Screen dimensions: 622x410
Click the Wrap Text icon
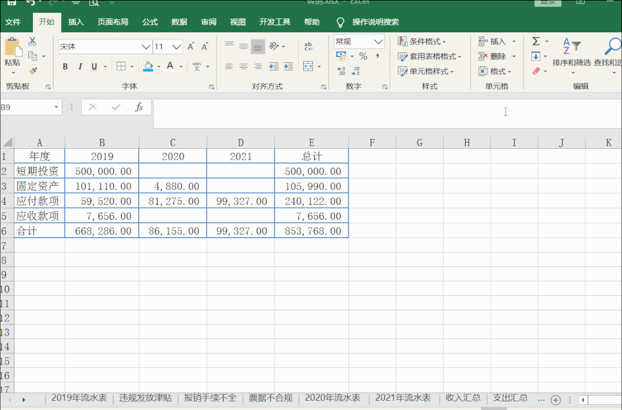coord(308,46)
